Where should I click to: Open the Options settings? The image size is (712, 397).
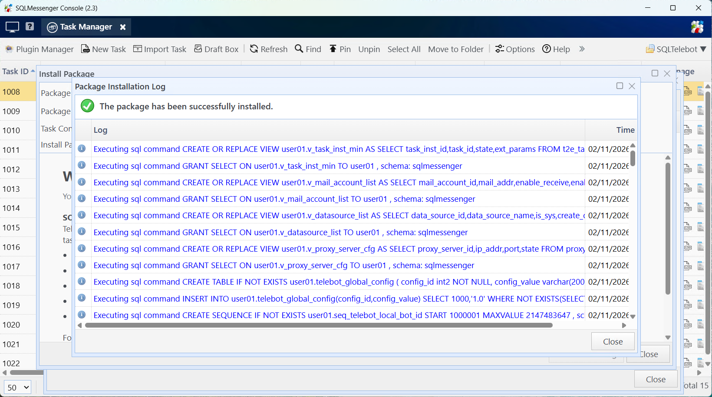pos(515,49)
